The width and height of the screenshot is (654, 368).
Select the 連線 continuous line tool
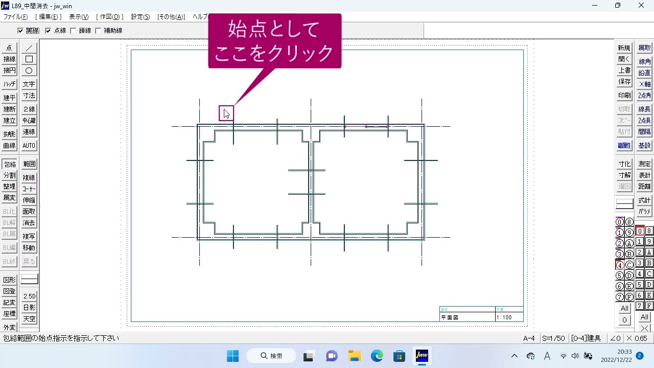29,132
